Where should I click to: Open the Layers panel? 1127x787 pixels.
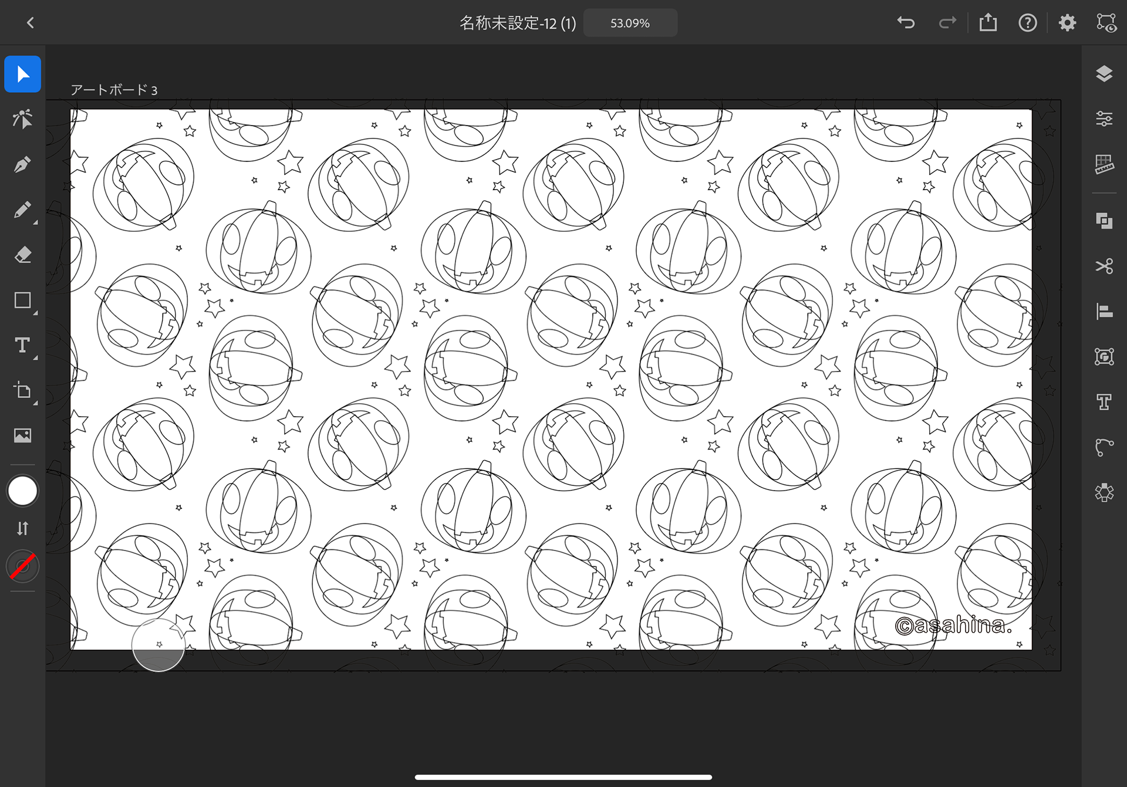(x=1104, y=74)
